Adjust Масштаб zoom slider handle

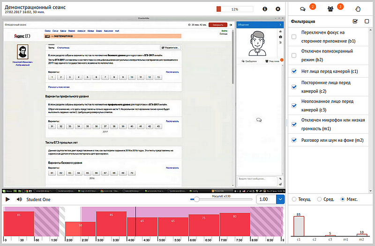[196, 199]
